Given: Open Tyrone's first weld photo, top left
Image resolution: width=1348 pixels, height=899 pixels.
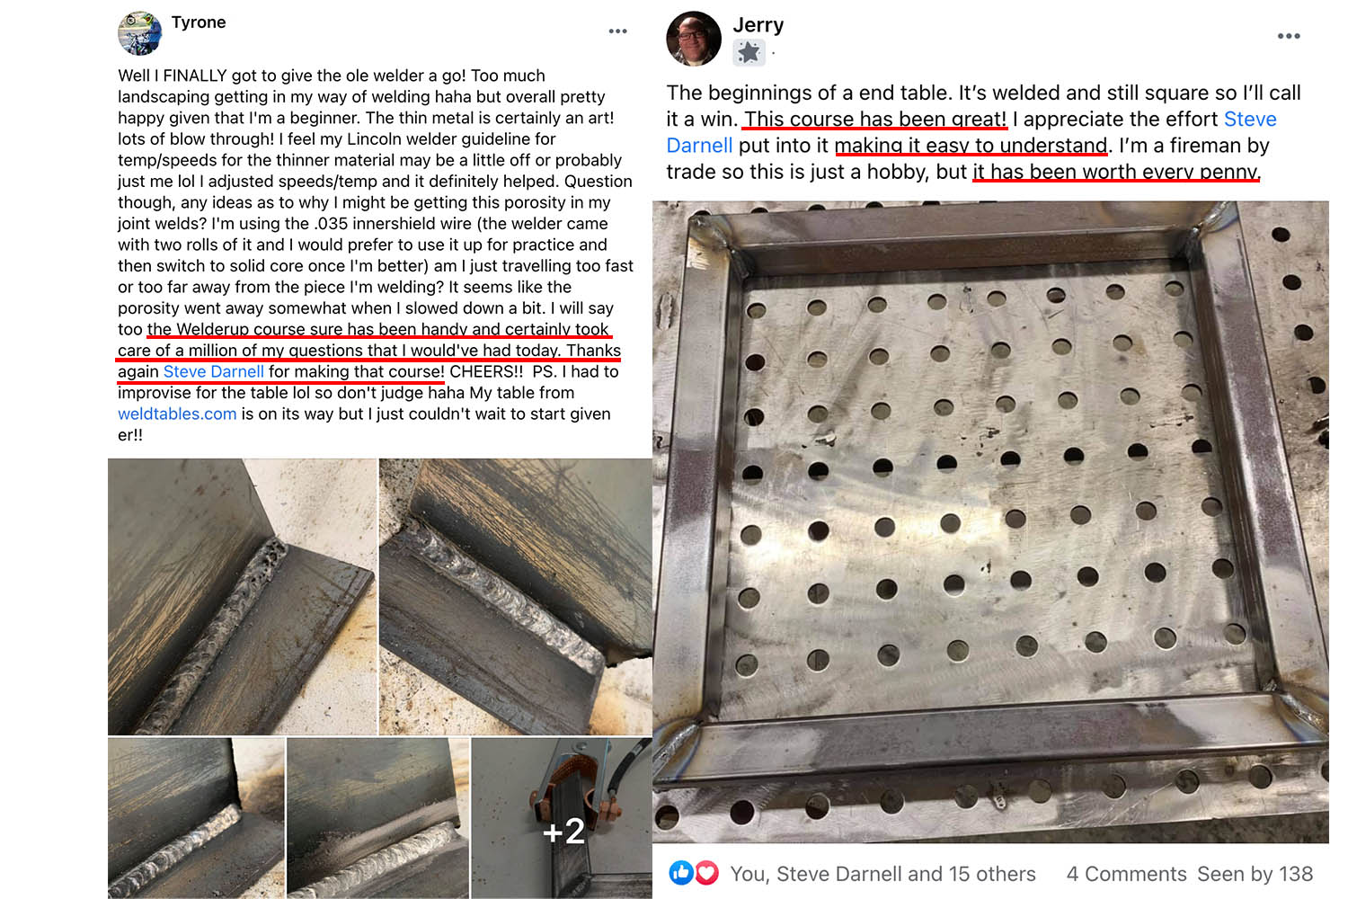Looking at the screenshot, I should coord(243,597).
